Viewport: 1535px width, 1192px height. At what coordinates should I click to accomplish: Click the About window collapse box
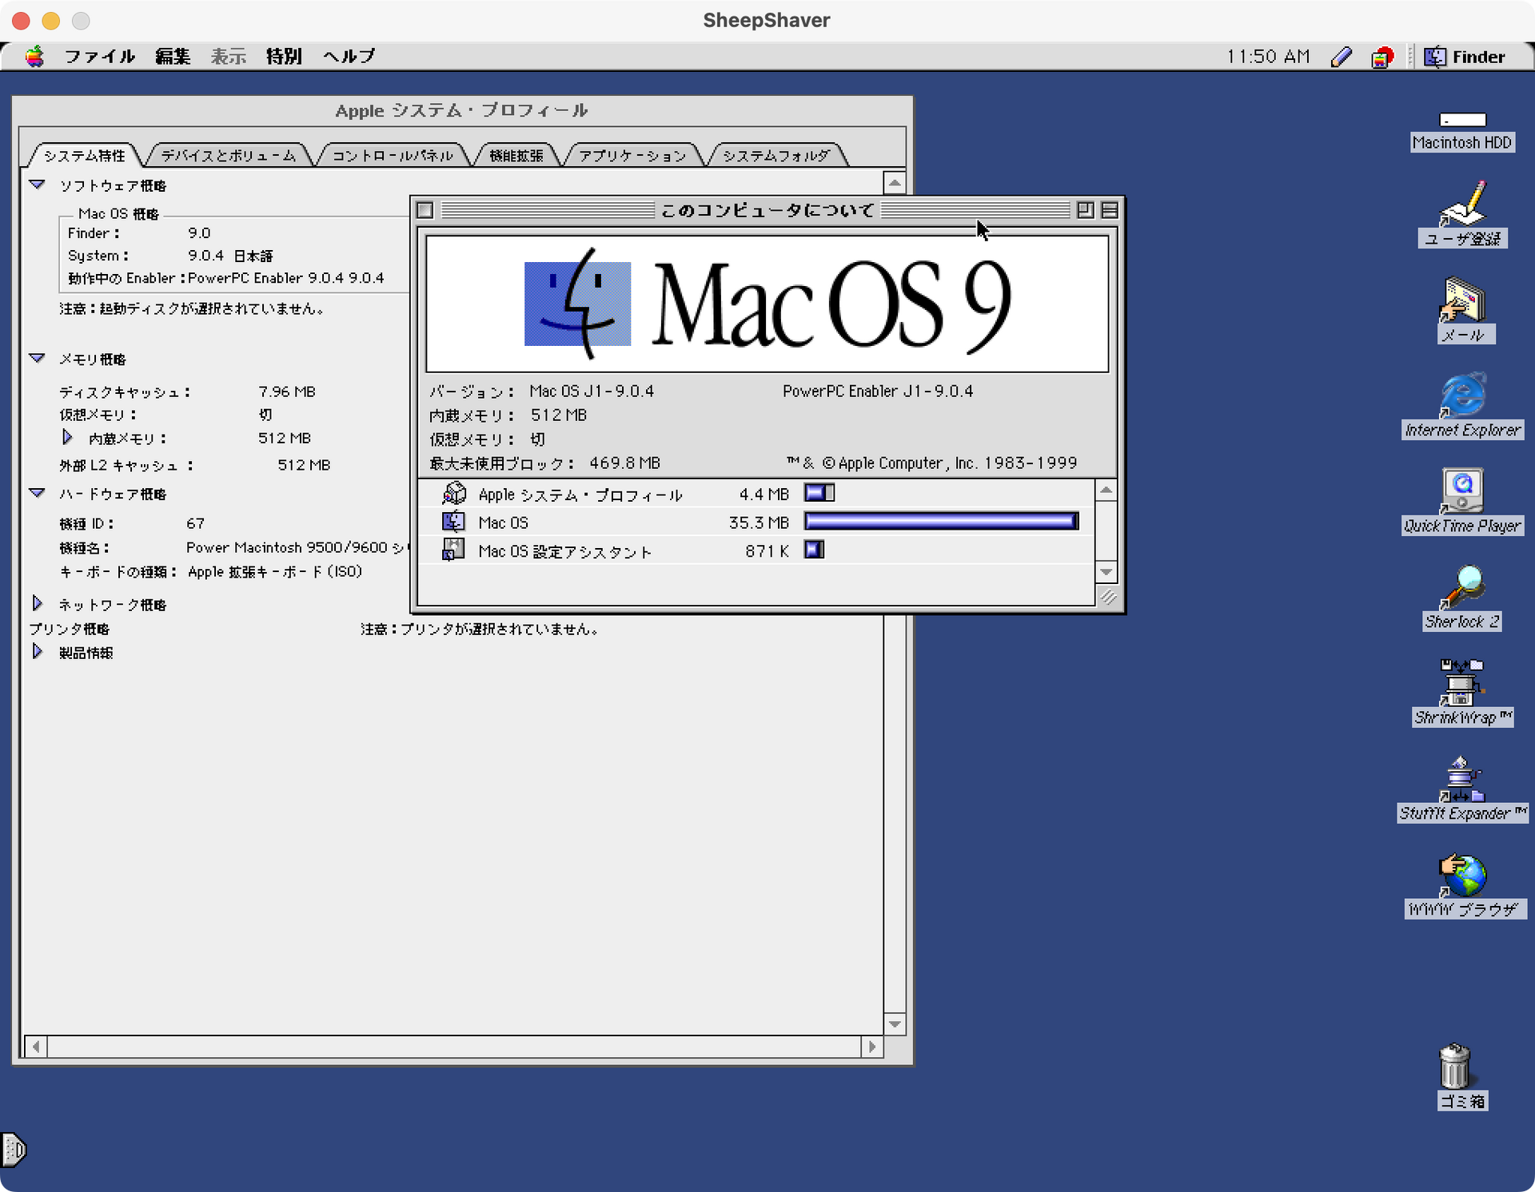[x=1110, y=210]
